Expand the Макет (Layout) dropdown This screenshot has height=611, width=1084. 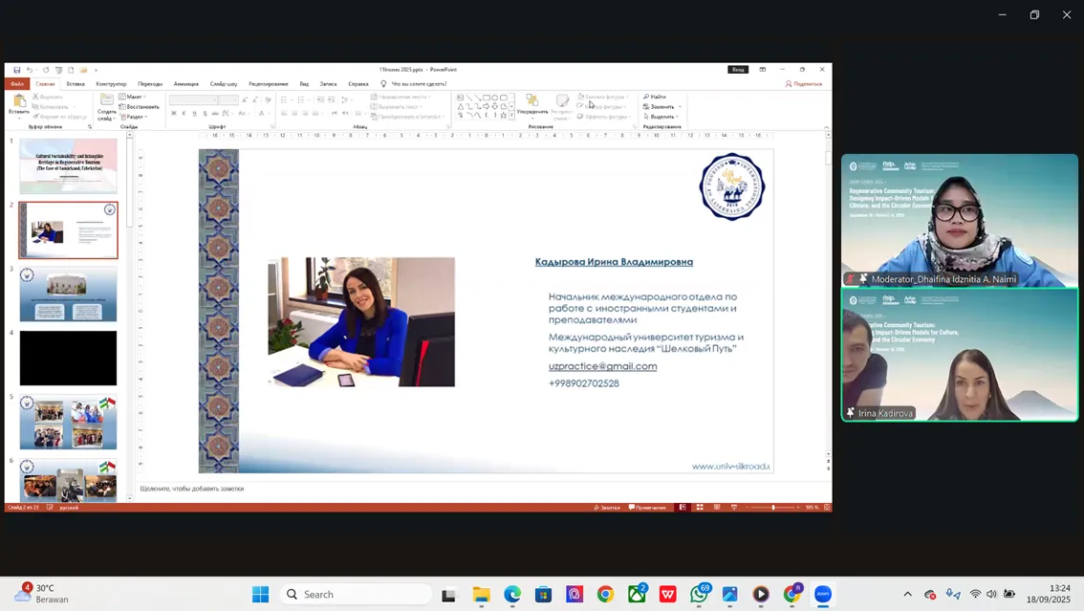(135, 97)
